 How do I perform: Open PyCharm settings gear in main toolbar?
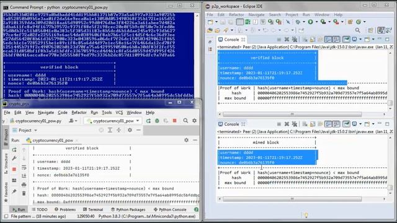coord(194,121)
